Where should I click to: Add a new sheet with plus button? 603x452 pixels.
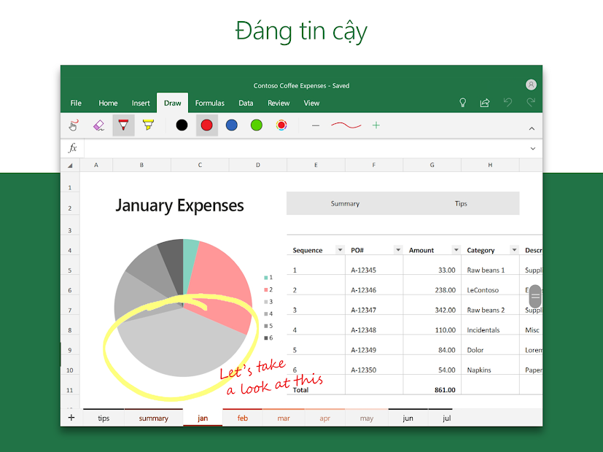[71, 418]
